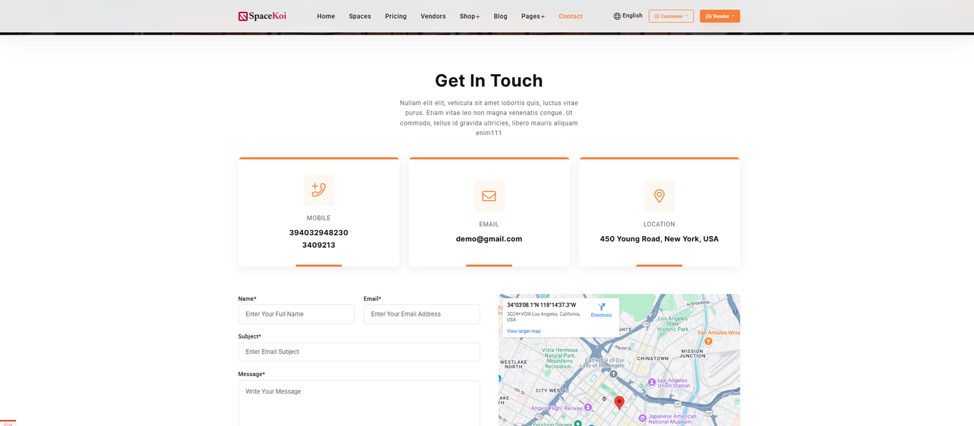The width and height of the screenshot is (974, 426).
Task: Click the globe language icon
Action: [617, 16]
